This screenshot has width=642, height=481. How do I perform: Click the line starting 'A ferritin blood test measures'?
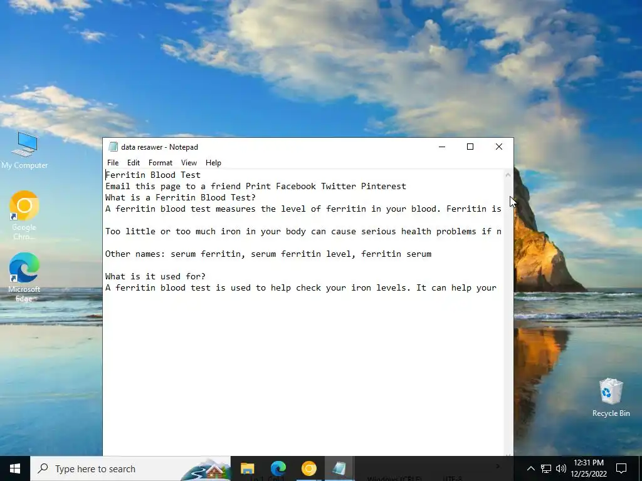[x=303, y=209]
